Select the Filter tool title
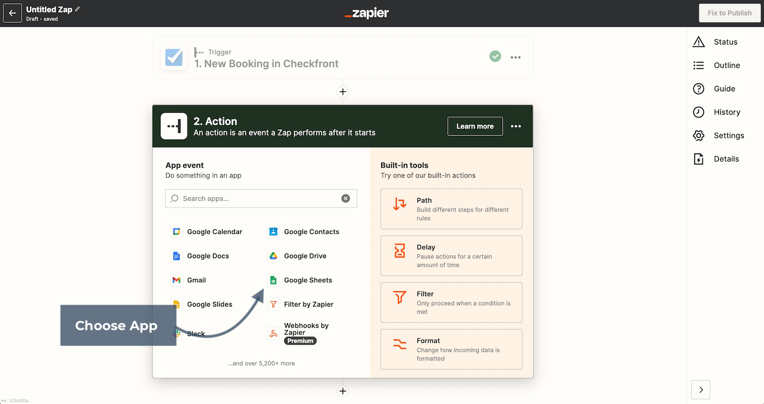 click(x=425, y=294)
